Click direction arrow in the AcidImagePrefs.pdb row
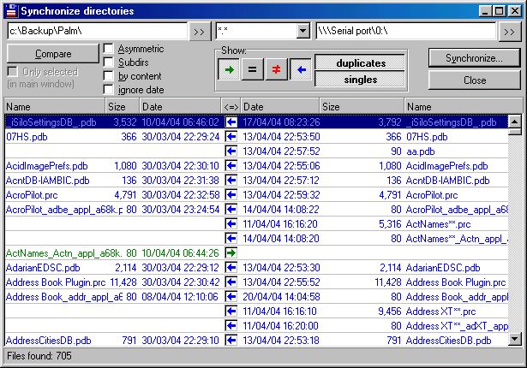This screenshot has height=368, width=527. pyautogui.click(x=231, y=165)
